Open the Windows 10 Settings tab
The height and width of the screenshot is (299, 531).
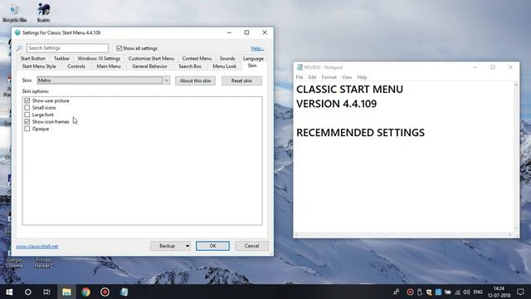pyautogui.click(x=99, y=58)
